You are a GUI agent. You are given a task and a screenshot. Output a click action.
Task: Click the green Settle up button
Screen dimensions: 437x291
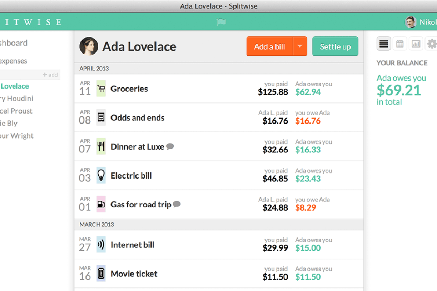coord(335,46)
